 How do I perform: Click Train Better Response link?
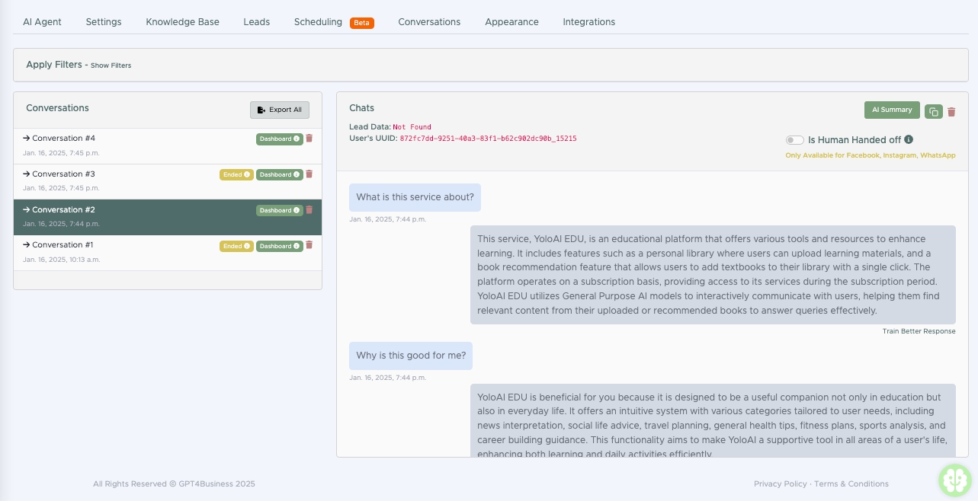pos(919,331)
